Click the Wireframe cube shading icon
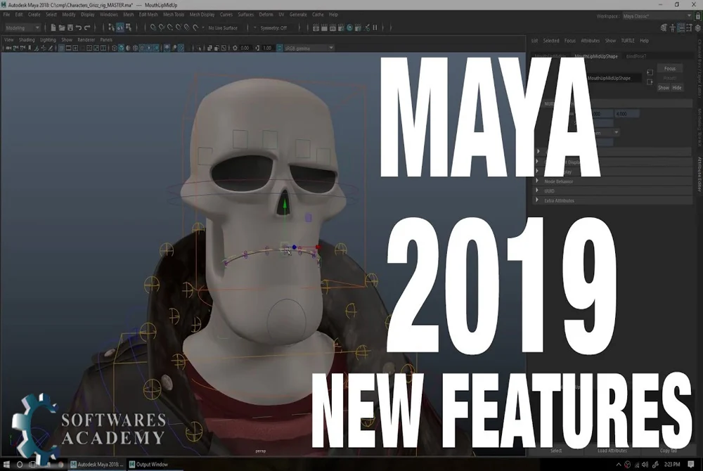 pyautogui.click(x=115, y=48)
